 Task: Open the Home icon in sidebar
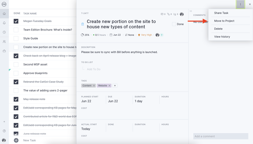[4, 14]
